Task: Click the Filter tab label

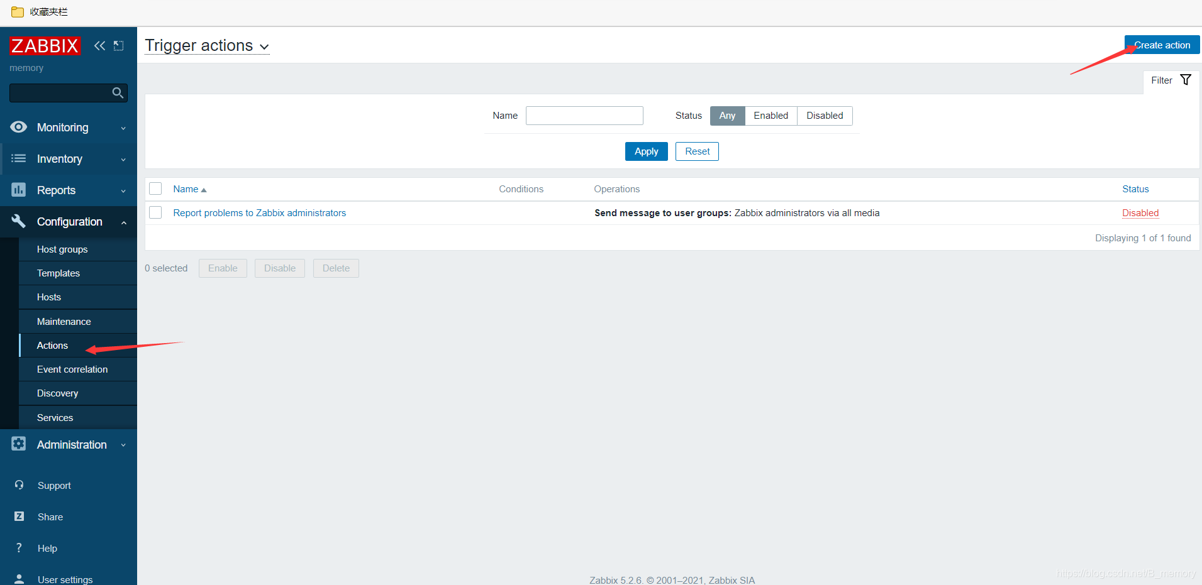Action: click(1162, 80)
